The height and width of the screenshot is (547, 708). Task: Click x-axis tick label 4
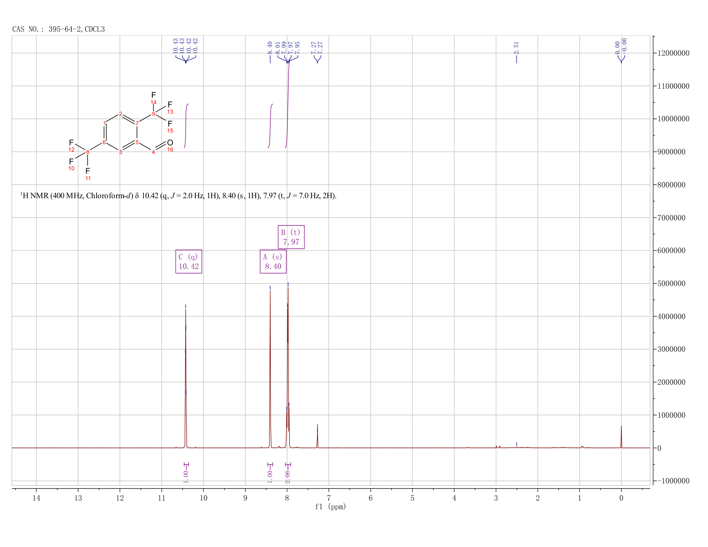(x=454, y=498)
